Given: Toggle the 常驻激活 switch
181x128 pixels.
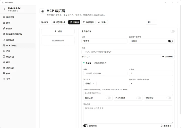Looking at the screenshot, I should pos(169,98).
